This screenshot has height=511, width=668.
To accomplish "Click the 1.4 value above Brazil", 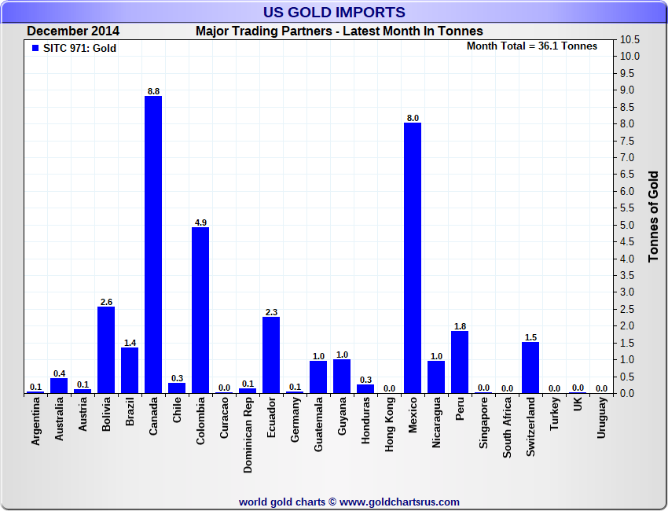I will click(x=130, y=343).
